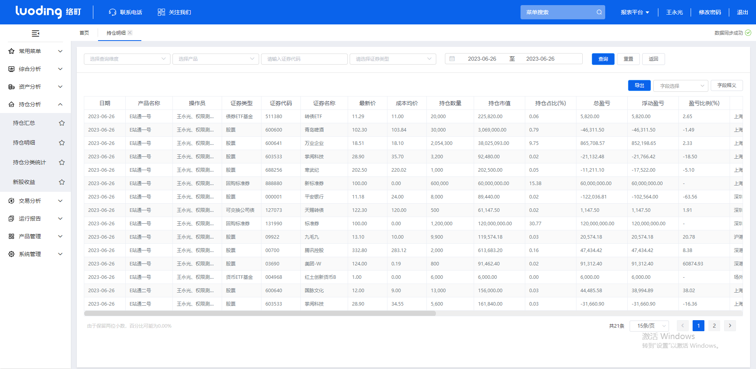Click the 青岛啤酒 cell
Screen dimensions: 756x369
pyautogui.click(x=324, y=130)
